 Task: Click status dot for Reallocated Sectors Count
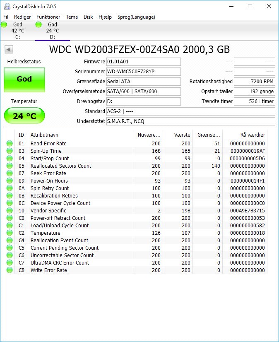(x=10, y=166)
